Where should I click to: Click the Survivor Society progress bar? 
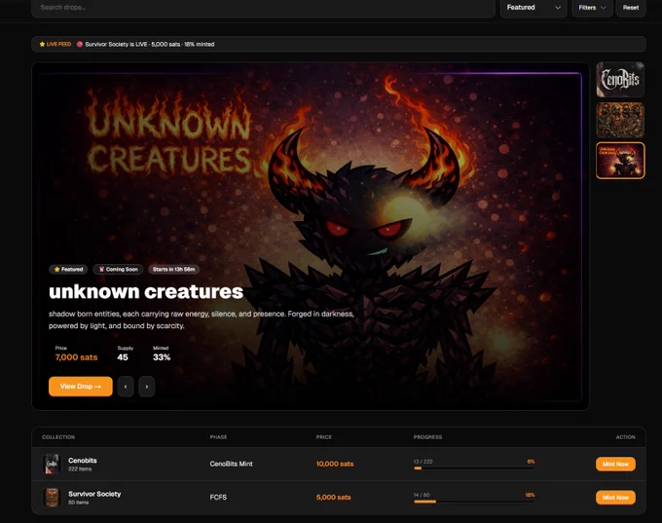[x=474, y=502]
